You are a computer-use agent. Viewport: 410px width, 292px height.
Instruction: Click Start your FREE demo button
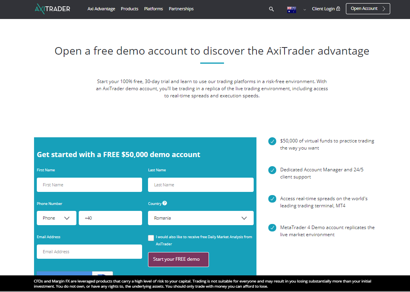178,259
